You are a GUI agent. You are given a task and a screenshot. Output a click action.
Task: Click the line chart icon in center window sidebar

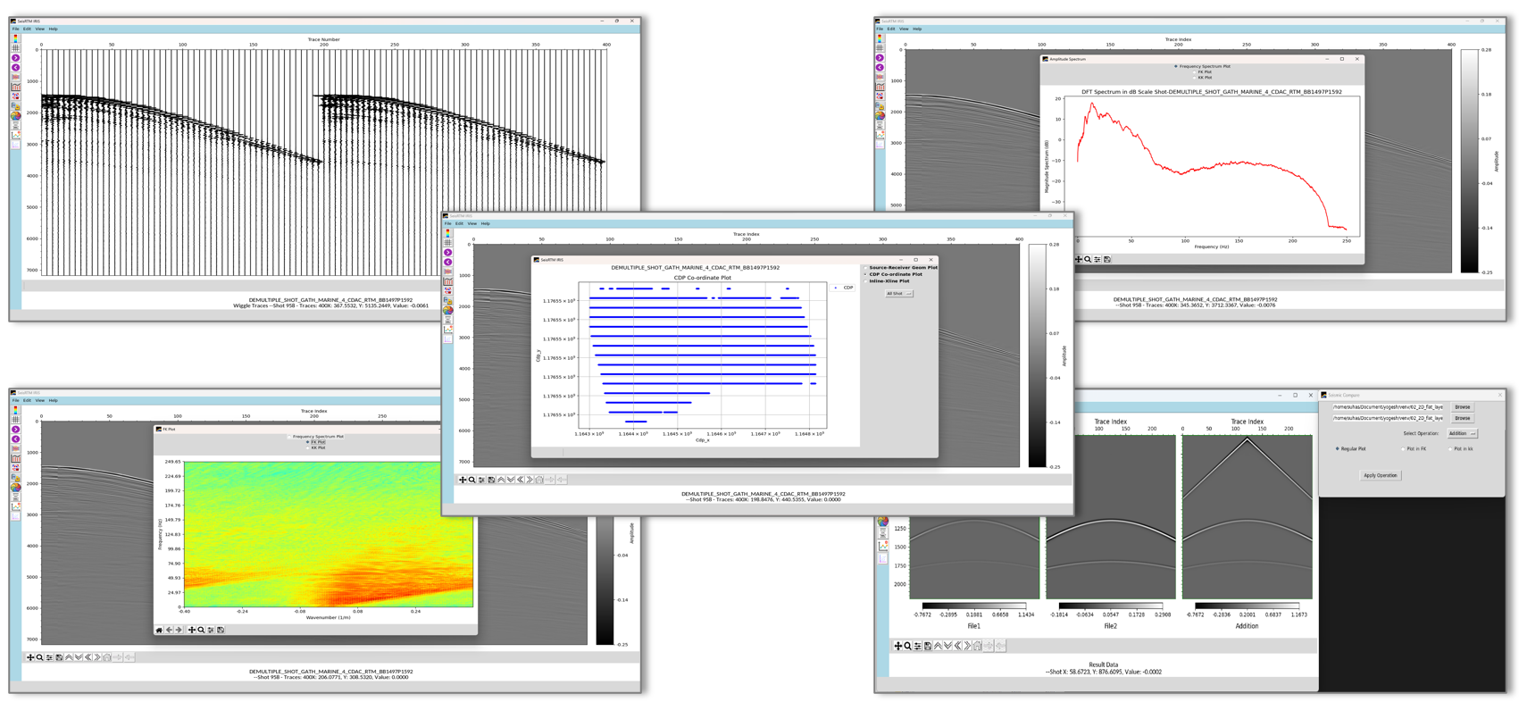click(447, 330)
